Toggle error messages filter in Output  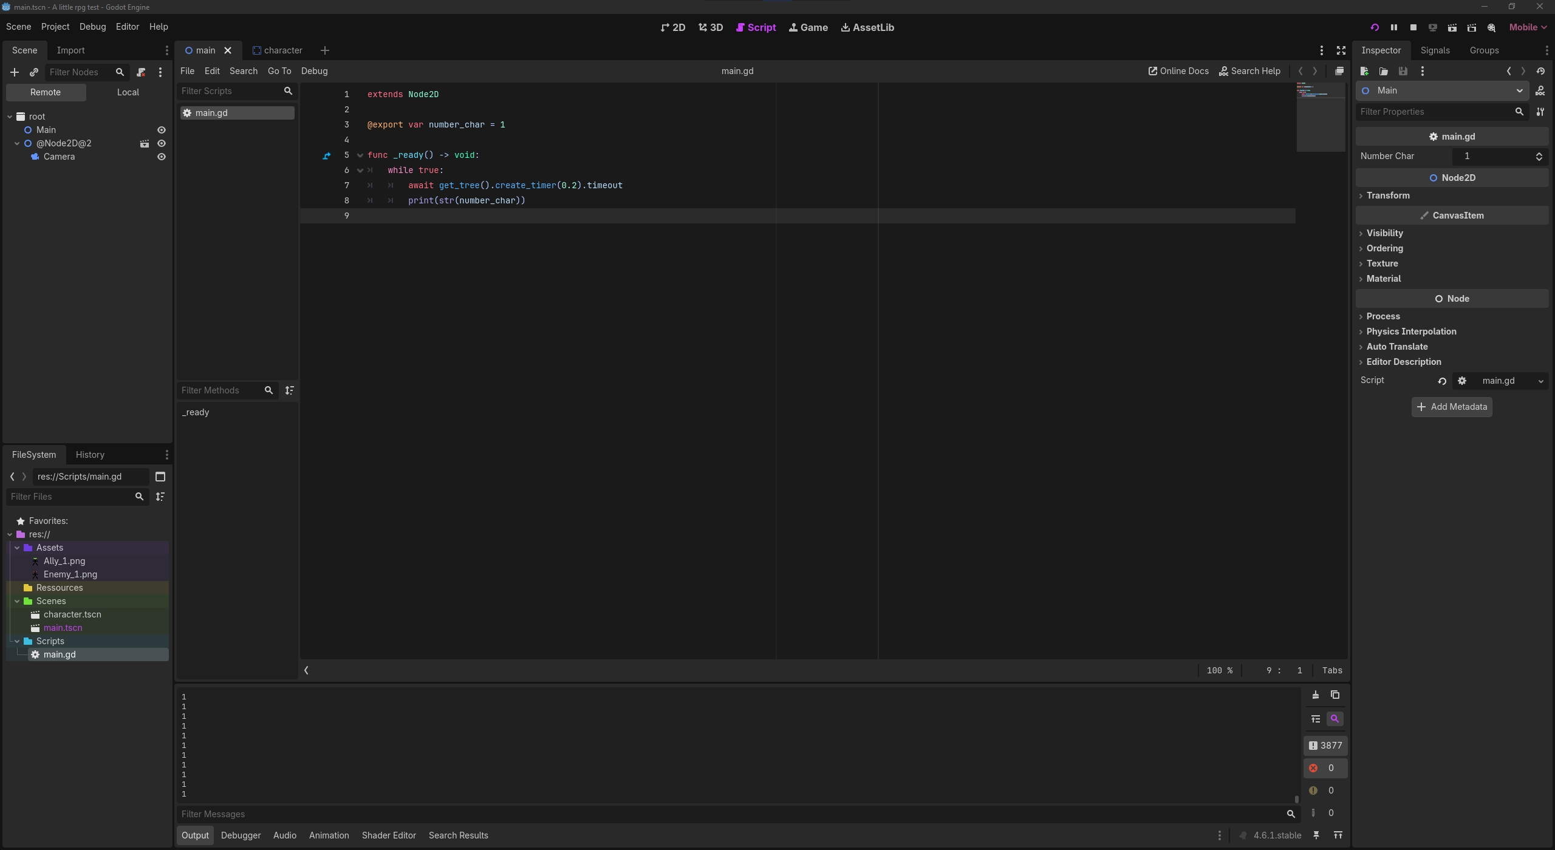click(x=1325, y=768)
